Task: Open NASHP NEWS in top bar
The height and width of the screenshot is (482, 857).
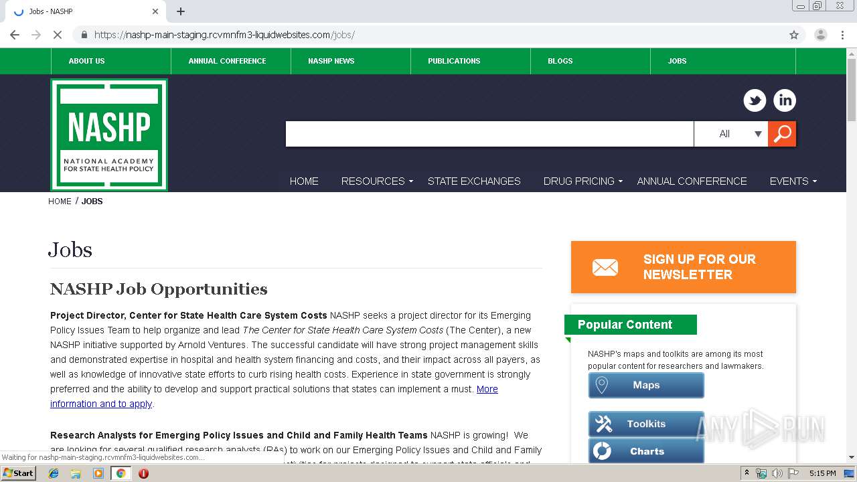Action: pos(331,61)
